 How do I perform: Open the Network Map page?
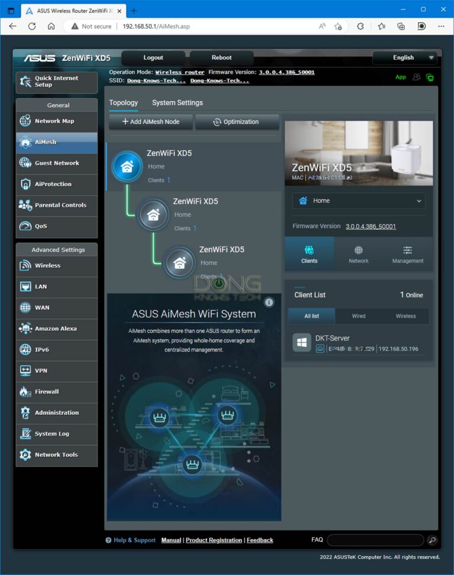(x=56, y=121)
